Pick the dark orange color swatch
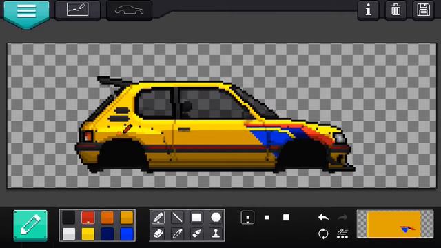The height and width of the screenshot is (248, 441). tap(107, 218)
